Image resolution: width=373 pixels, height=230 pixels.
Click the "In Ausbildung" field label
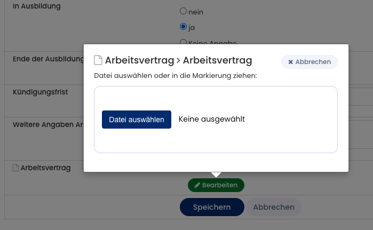point(37,6)
